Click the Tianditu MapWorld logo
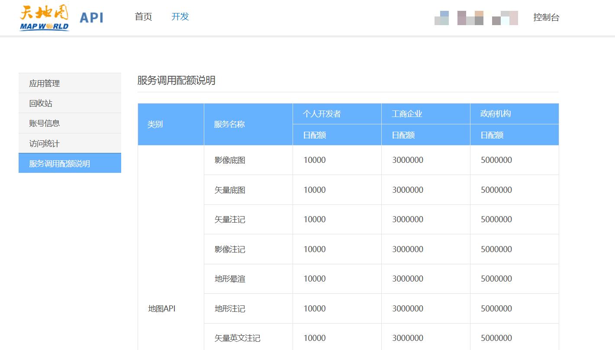 point(44,18)
